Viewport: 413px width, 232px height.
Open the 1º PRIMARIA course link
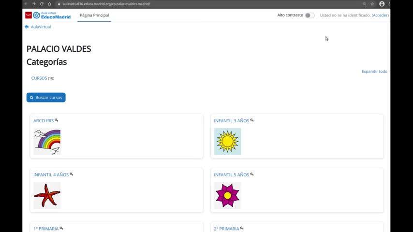pos(46,229)
